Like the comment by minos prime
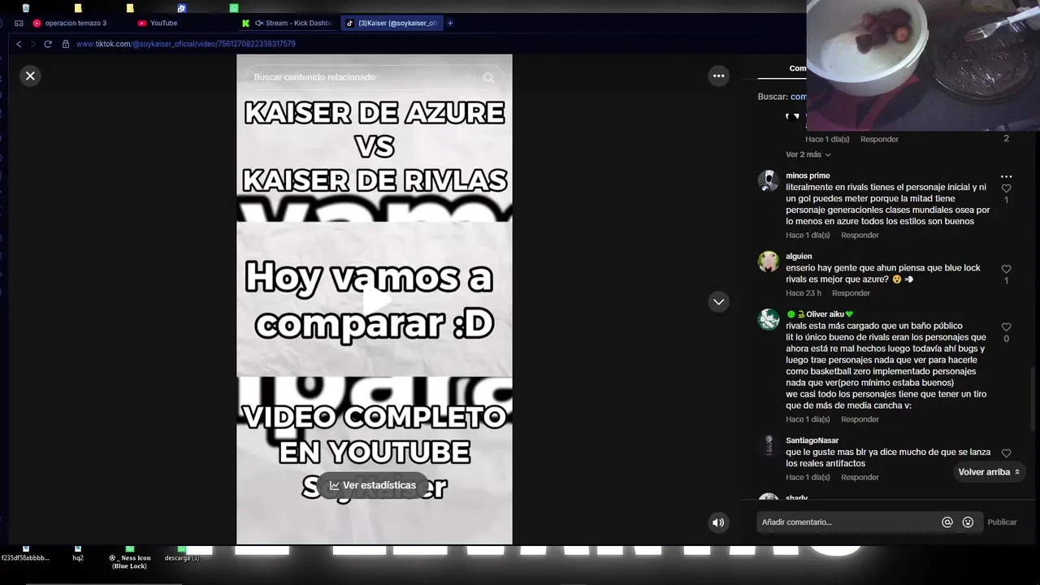 point(1006,188)
